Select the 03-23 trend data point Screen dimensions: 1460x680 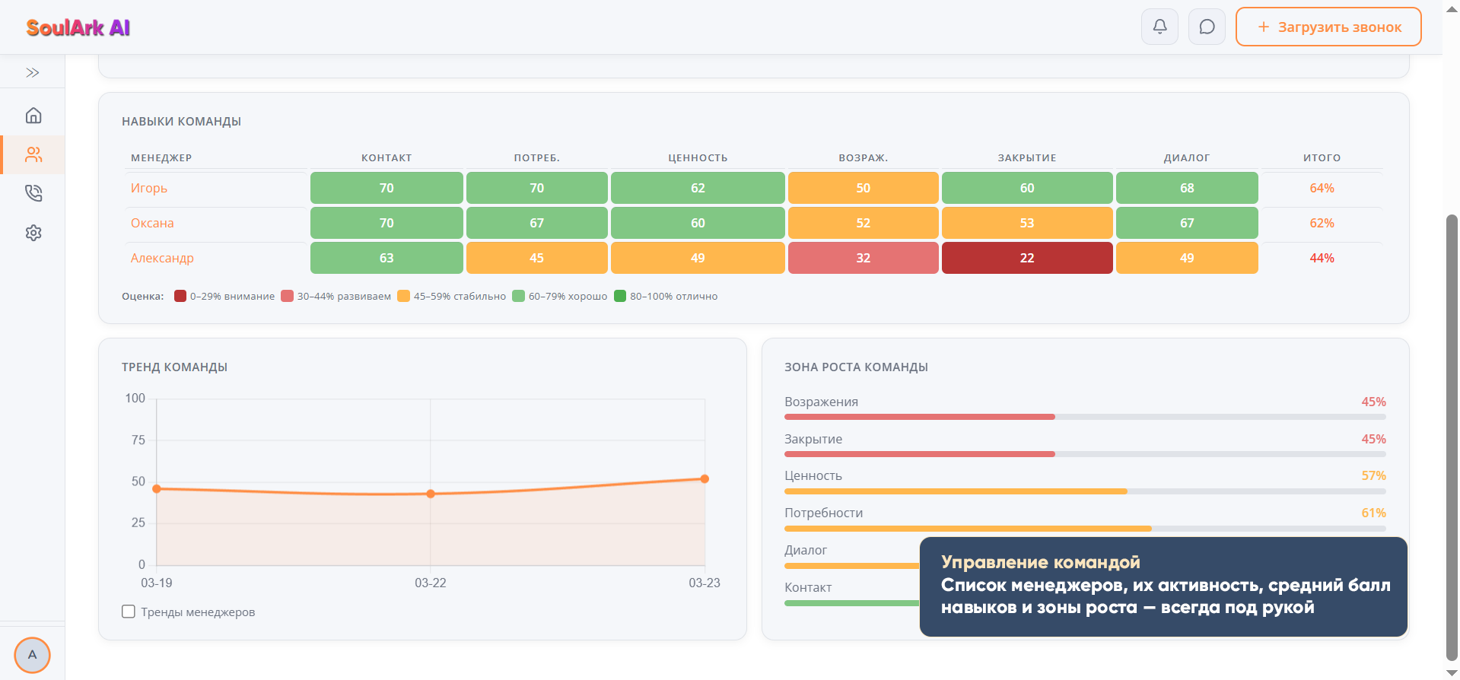pos(705,479)
